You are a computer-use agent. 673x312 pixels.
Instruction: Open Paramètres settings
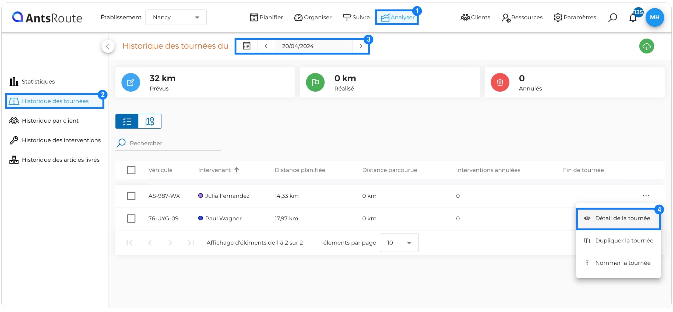[575, 17]
